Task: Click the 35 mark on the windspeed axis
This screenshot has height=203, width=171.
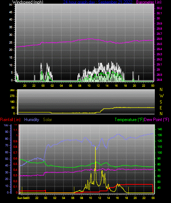Action: point(11,27)
